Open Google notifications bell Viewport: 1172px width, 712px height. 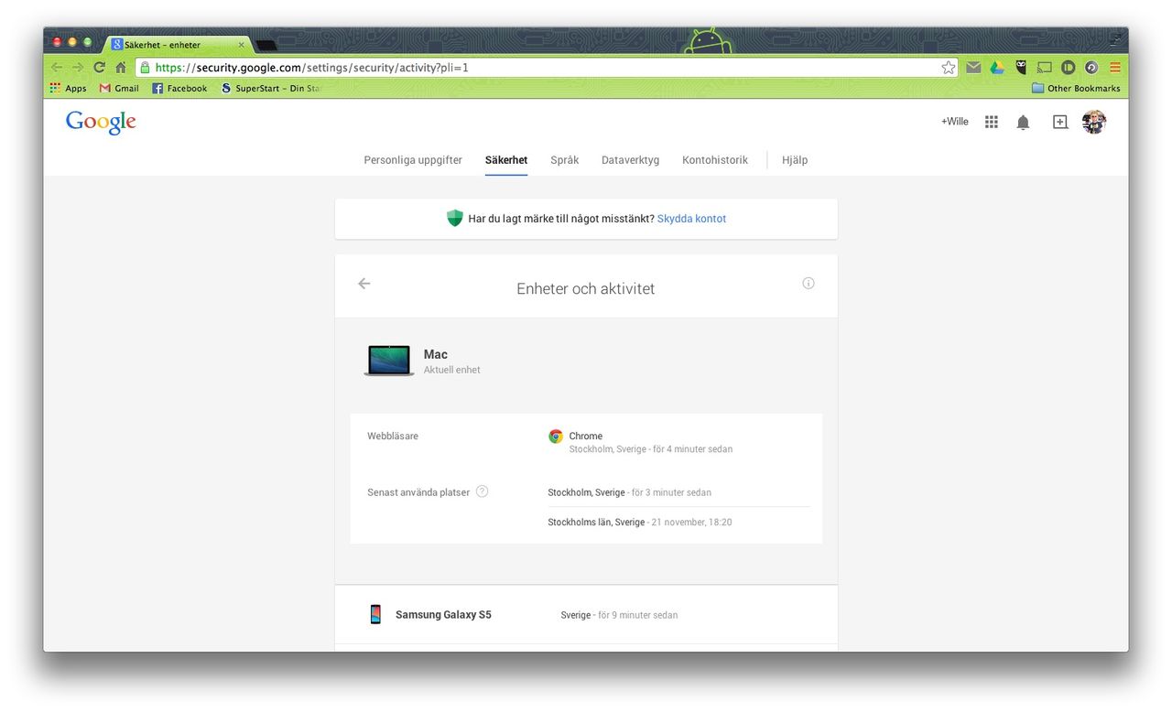pyautogui.click(x=1024, y=122)
